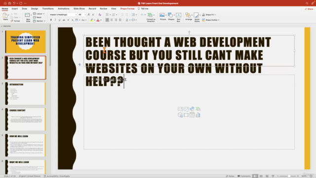Open the Design tab

pyautogui.click(x=35, y=9)
